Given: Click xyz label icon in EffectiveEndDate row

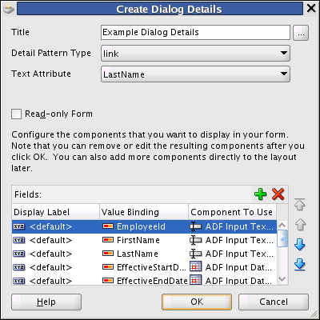Looking at the screenshot, I should point(19,281).
